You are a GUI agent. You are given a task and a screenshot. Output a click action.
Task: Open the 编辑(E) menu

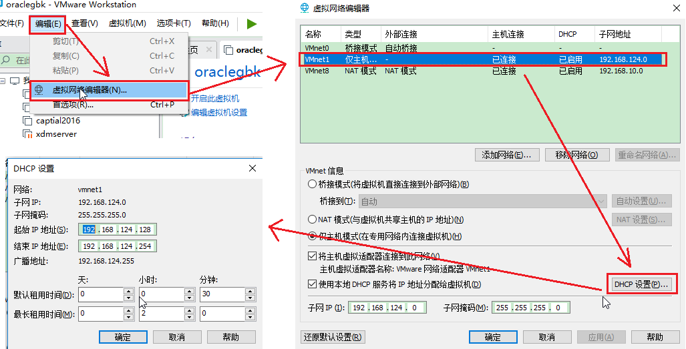48,23
